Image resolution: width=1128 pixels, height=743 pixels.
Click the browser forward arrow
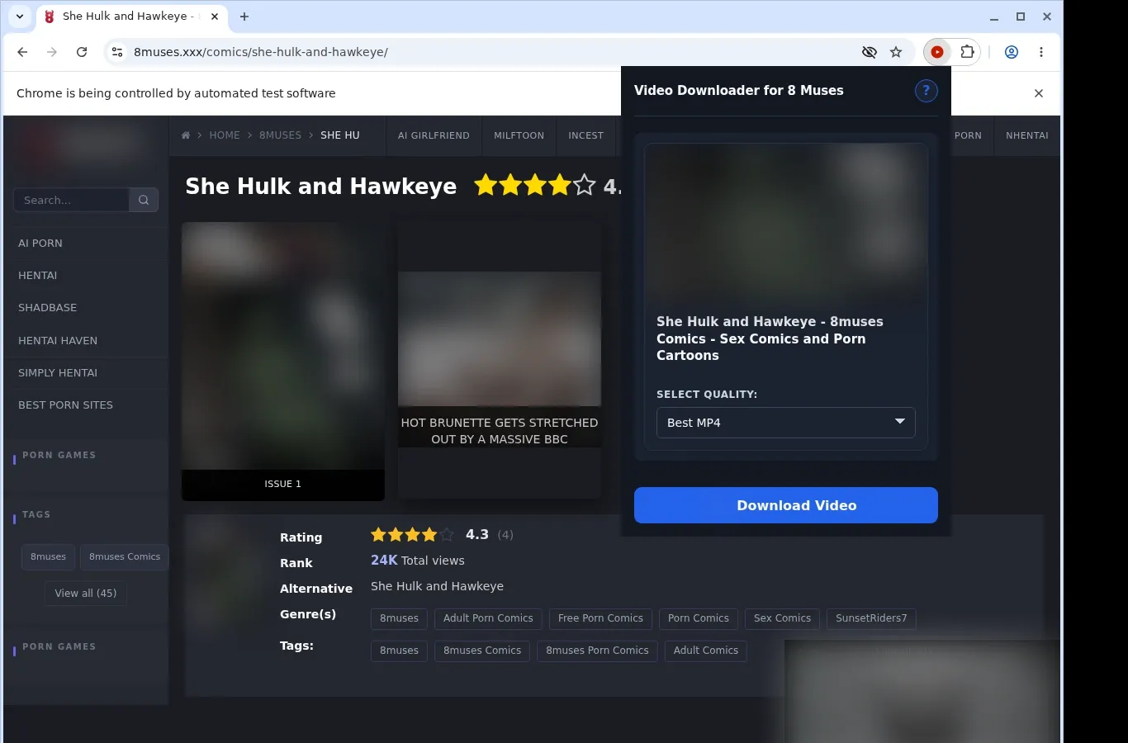click(52, 52)
